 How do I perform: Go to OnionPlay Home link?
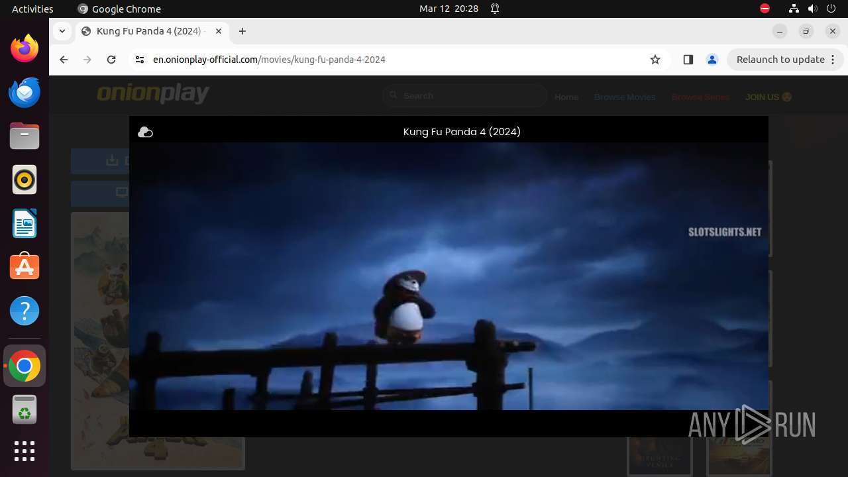click(x=566, y=97)
